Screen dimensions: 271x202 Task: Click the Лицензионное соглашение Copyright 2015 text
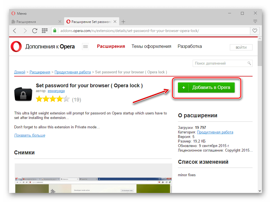point(215,150)
